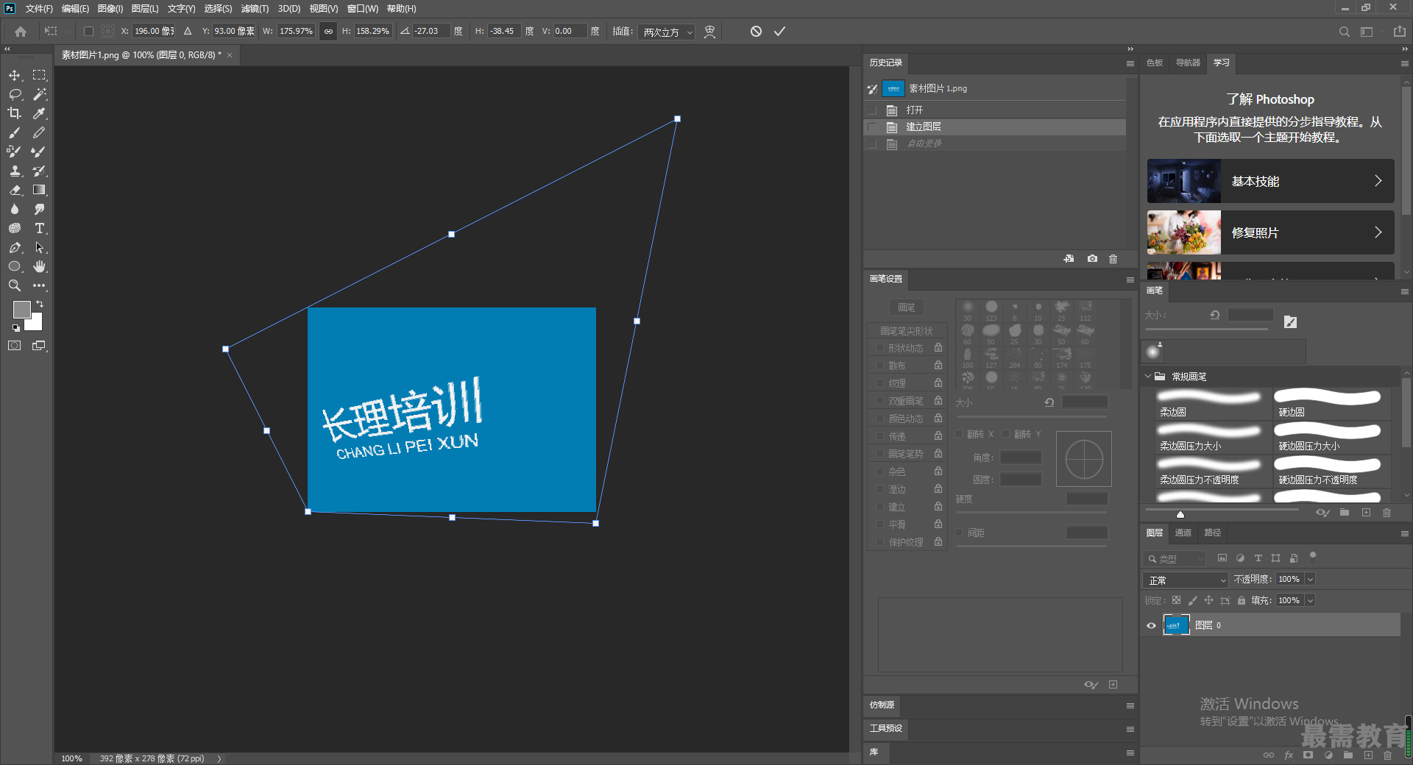Enable the 平滑 checkbox
The image size is (1413, 765).
click(879, 524)
